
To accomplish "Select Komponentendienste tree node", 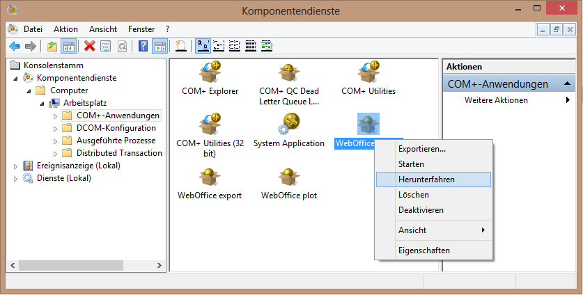I will 77,78.
